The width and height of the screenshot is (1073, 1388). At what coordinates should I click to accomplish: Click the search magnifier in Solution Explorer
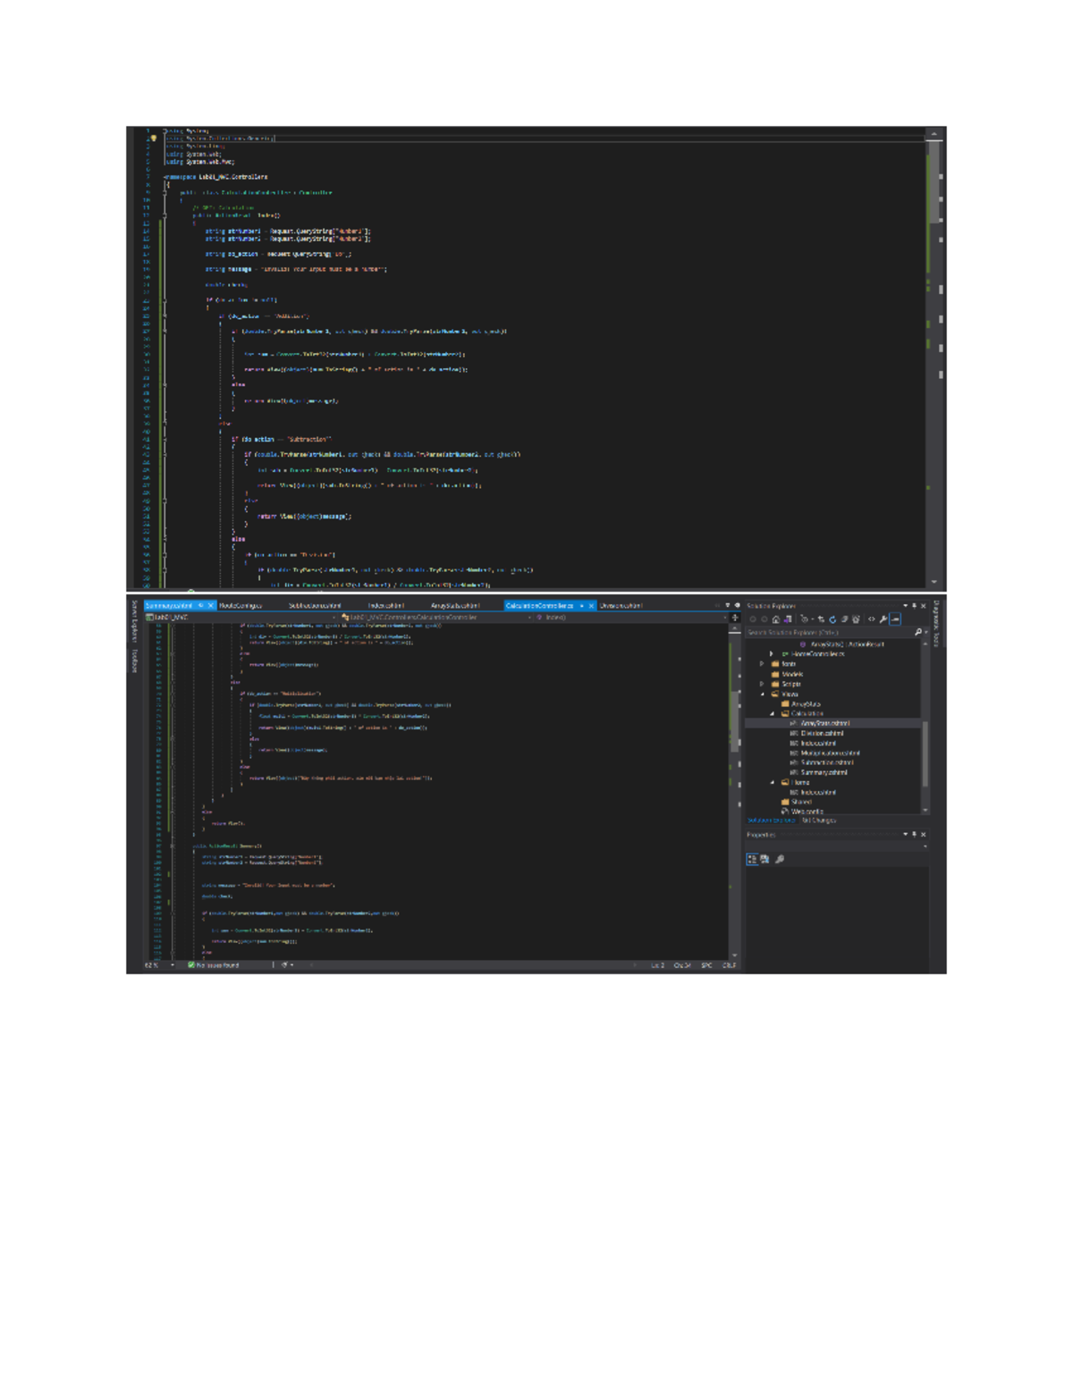917,632
